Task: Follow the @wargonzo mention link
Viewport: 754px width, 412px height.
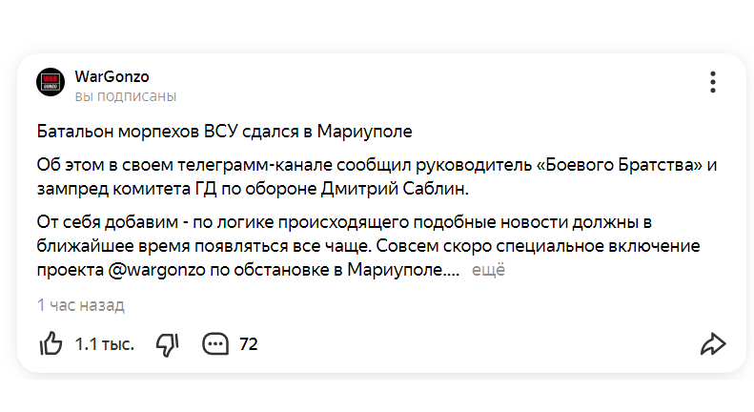Action: tap(156, 270)
